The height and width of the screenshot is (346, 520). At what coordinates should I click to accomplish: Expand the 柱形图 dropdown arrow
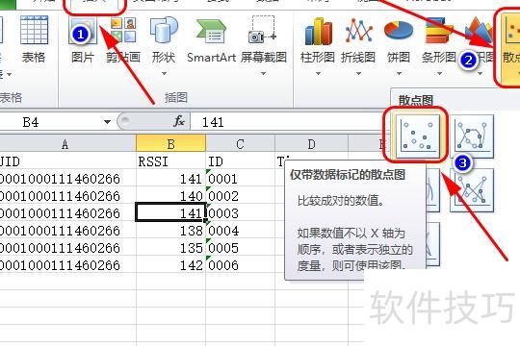[318, 73]
